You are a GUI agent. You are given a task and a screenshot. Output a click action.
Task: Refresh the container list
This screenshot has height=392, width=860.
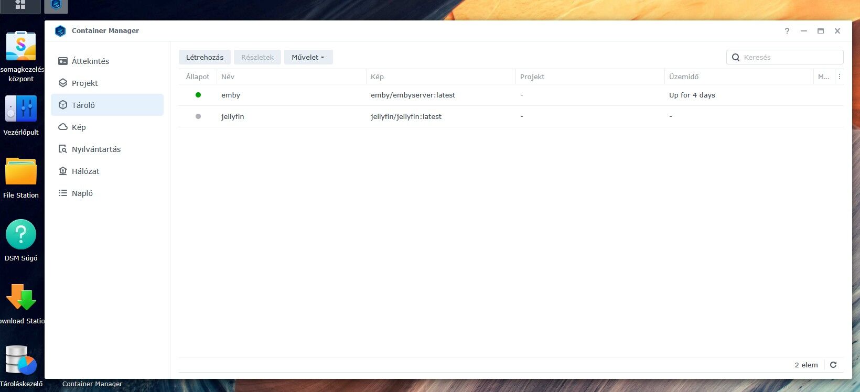833,365
